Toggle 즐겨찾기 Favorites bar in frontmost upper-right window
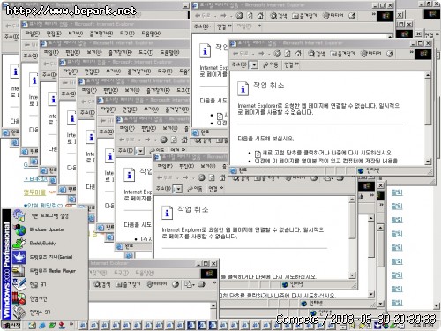This screenshot has width=441, height=331. pyautogui.click(x=342, y=54)
